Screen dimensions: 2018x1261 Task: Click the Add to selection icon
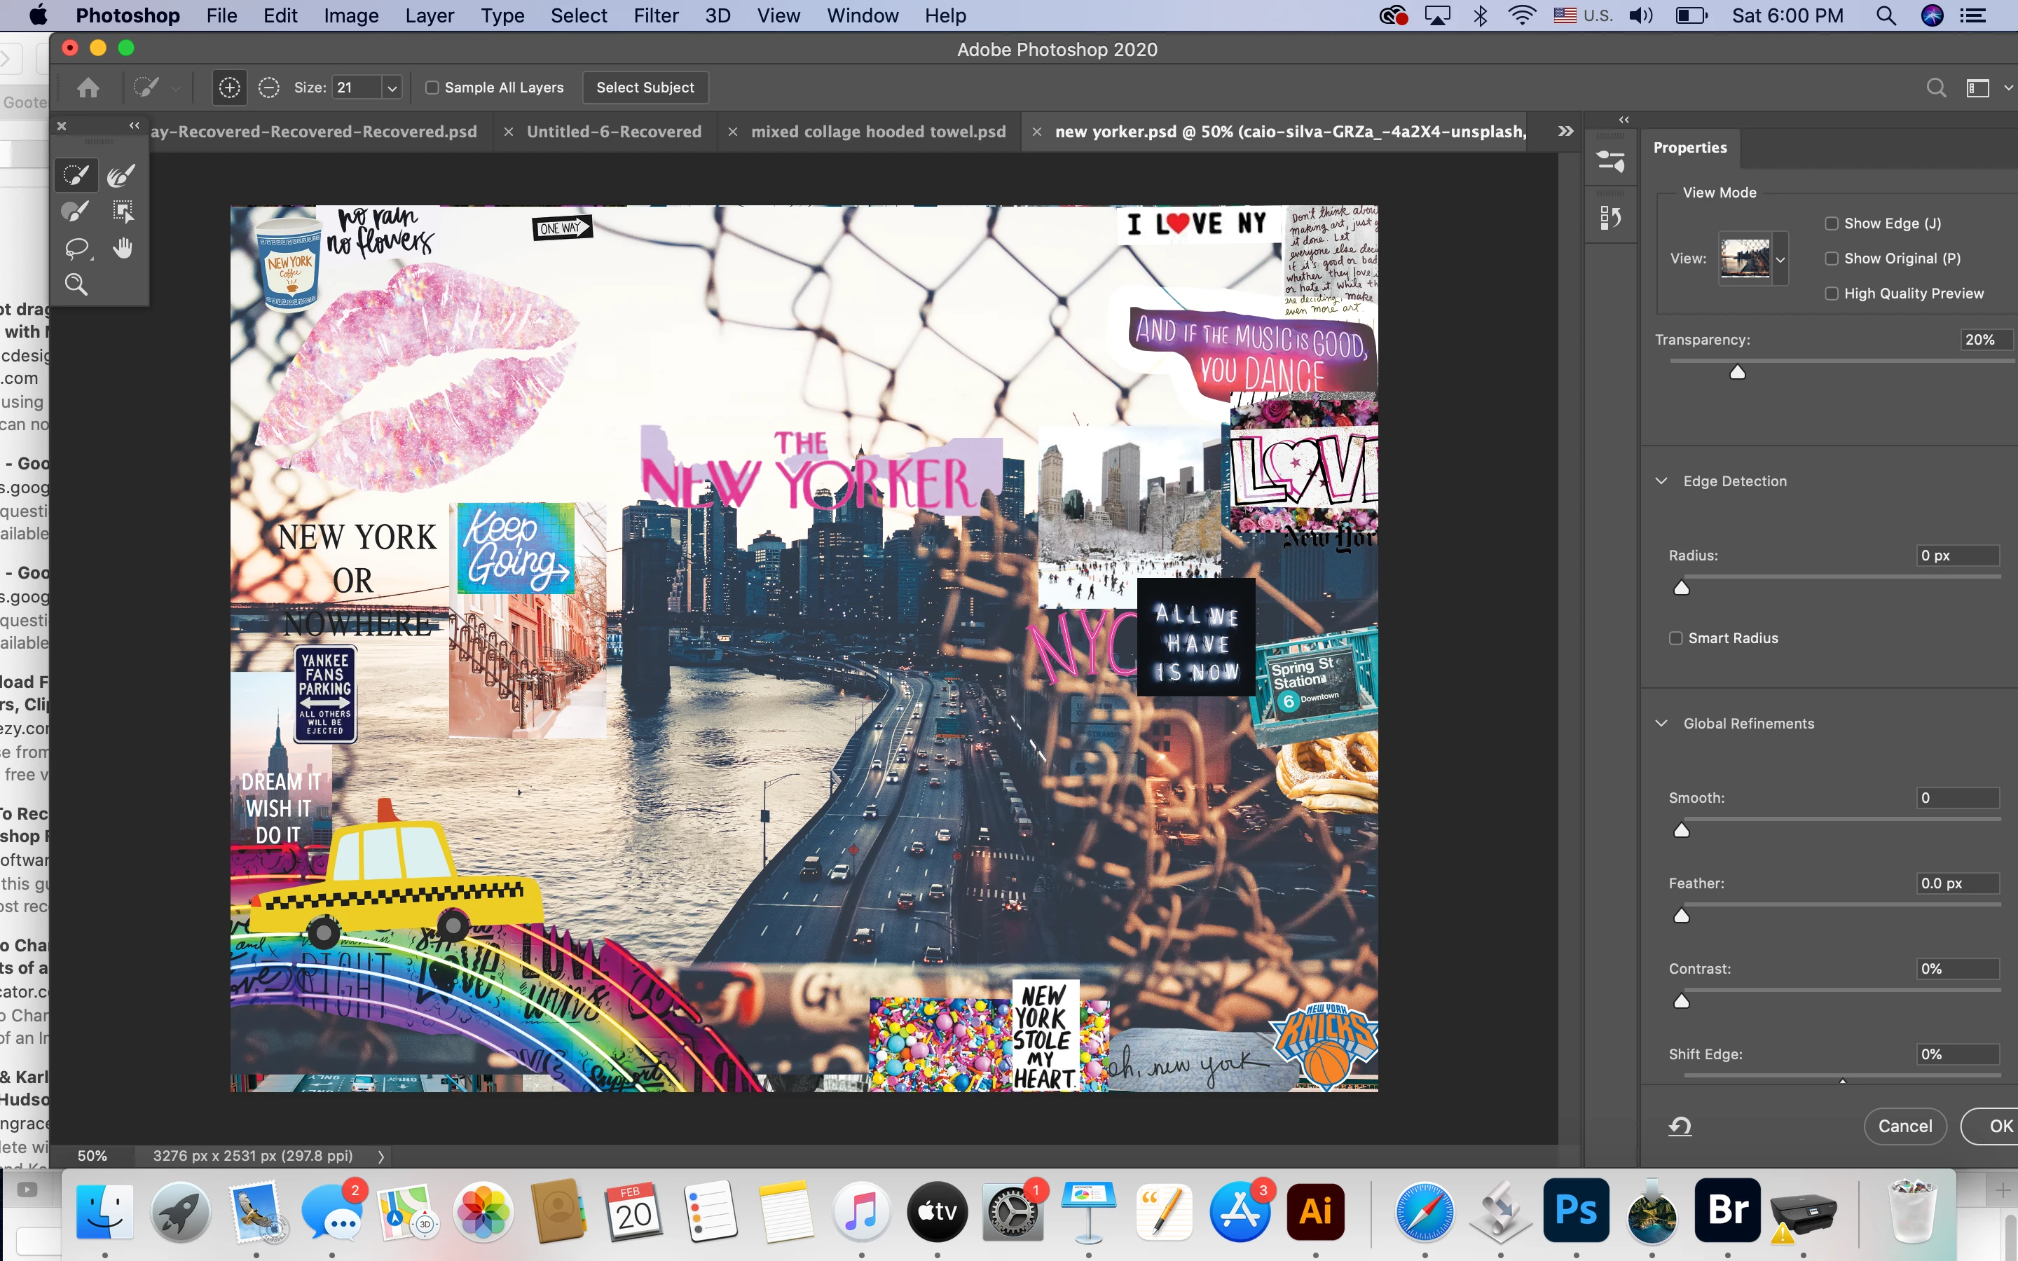tap(229, 88)
